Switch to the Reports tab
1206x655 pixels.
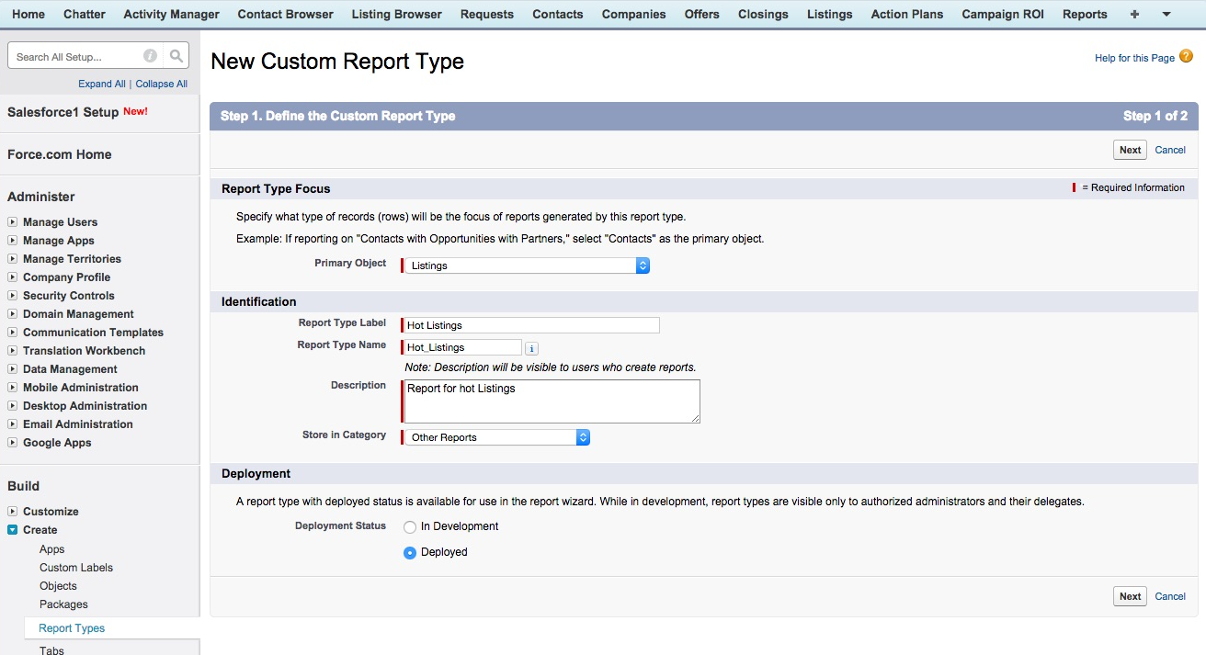1085,14
